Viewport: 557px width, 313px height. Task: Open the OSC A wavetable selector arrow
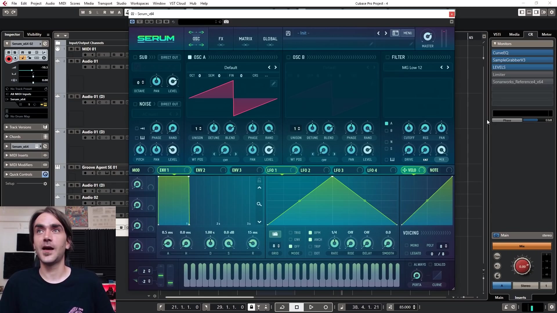coord(276,68)
